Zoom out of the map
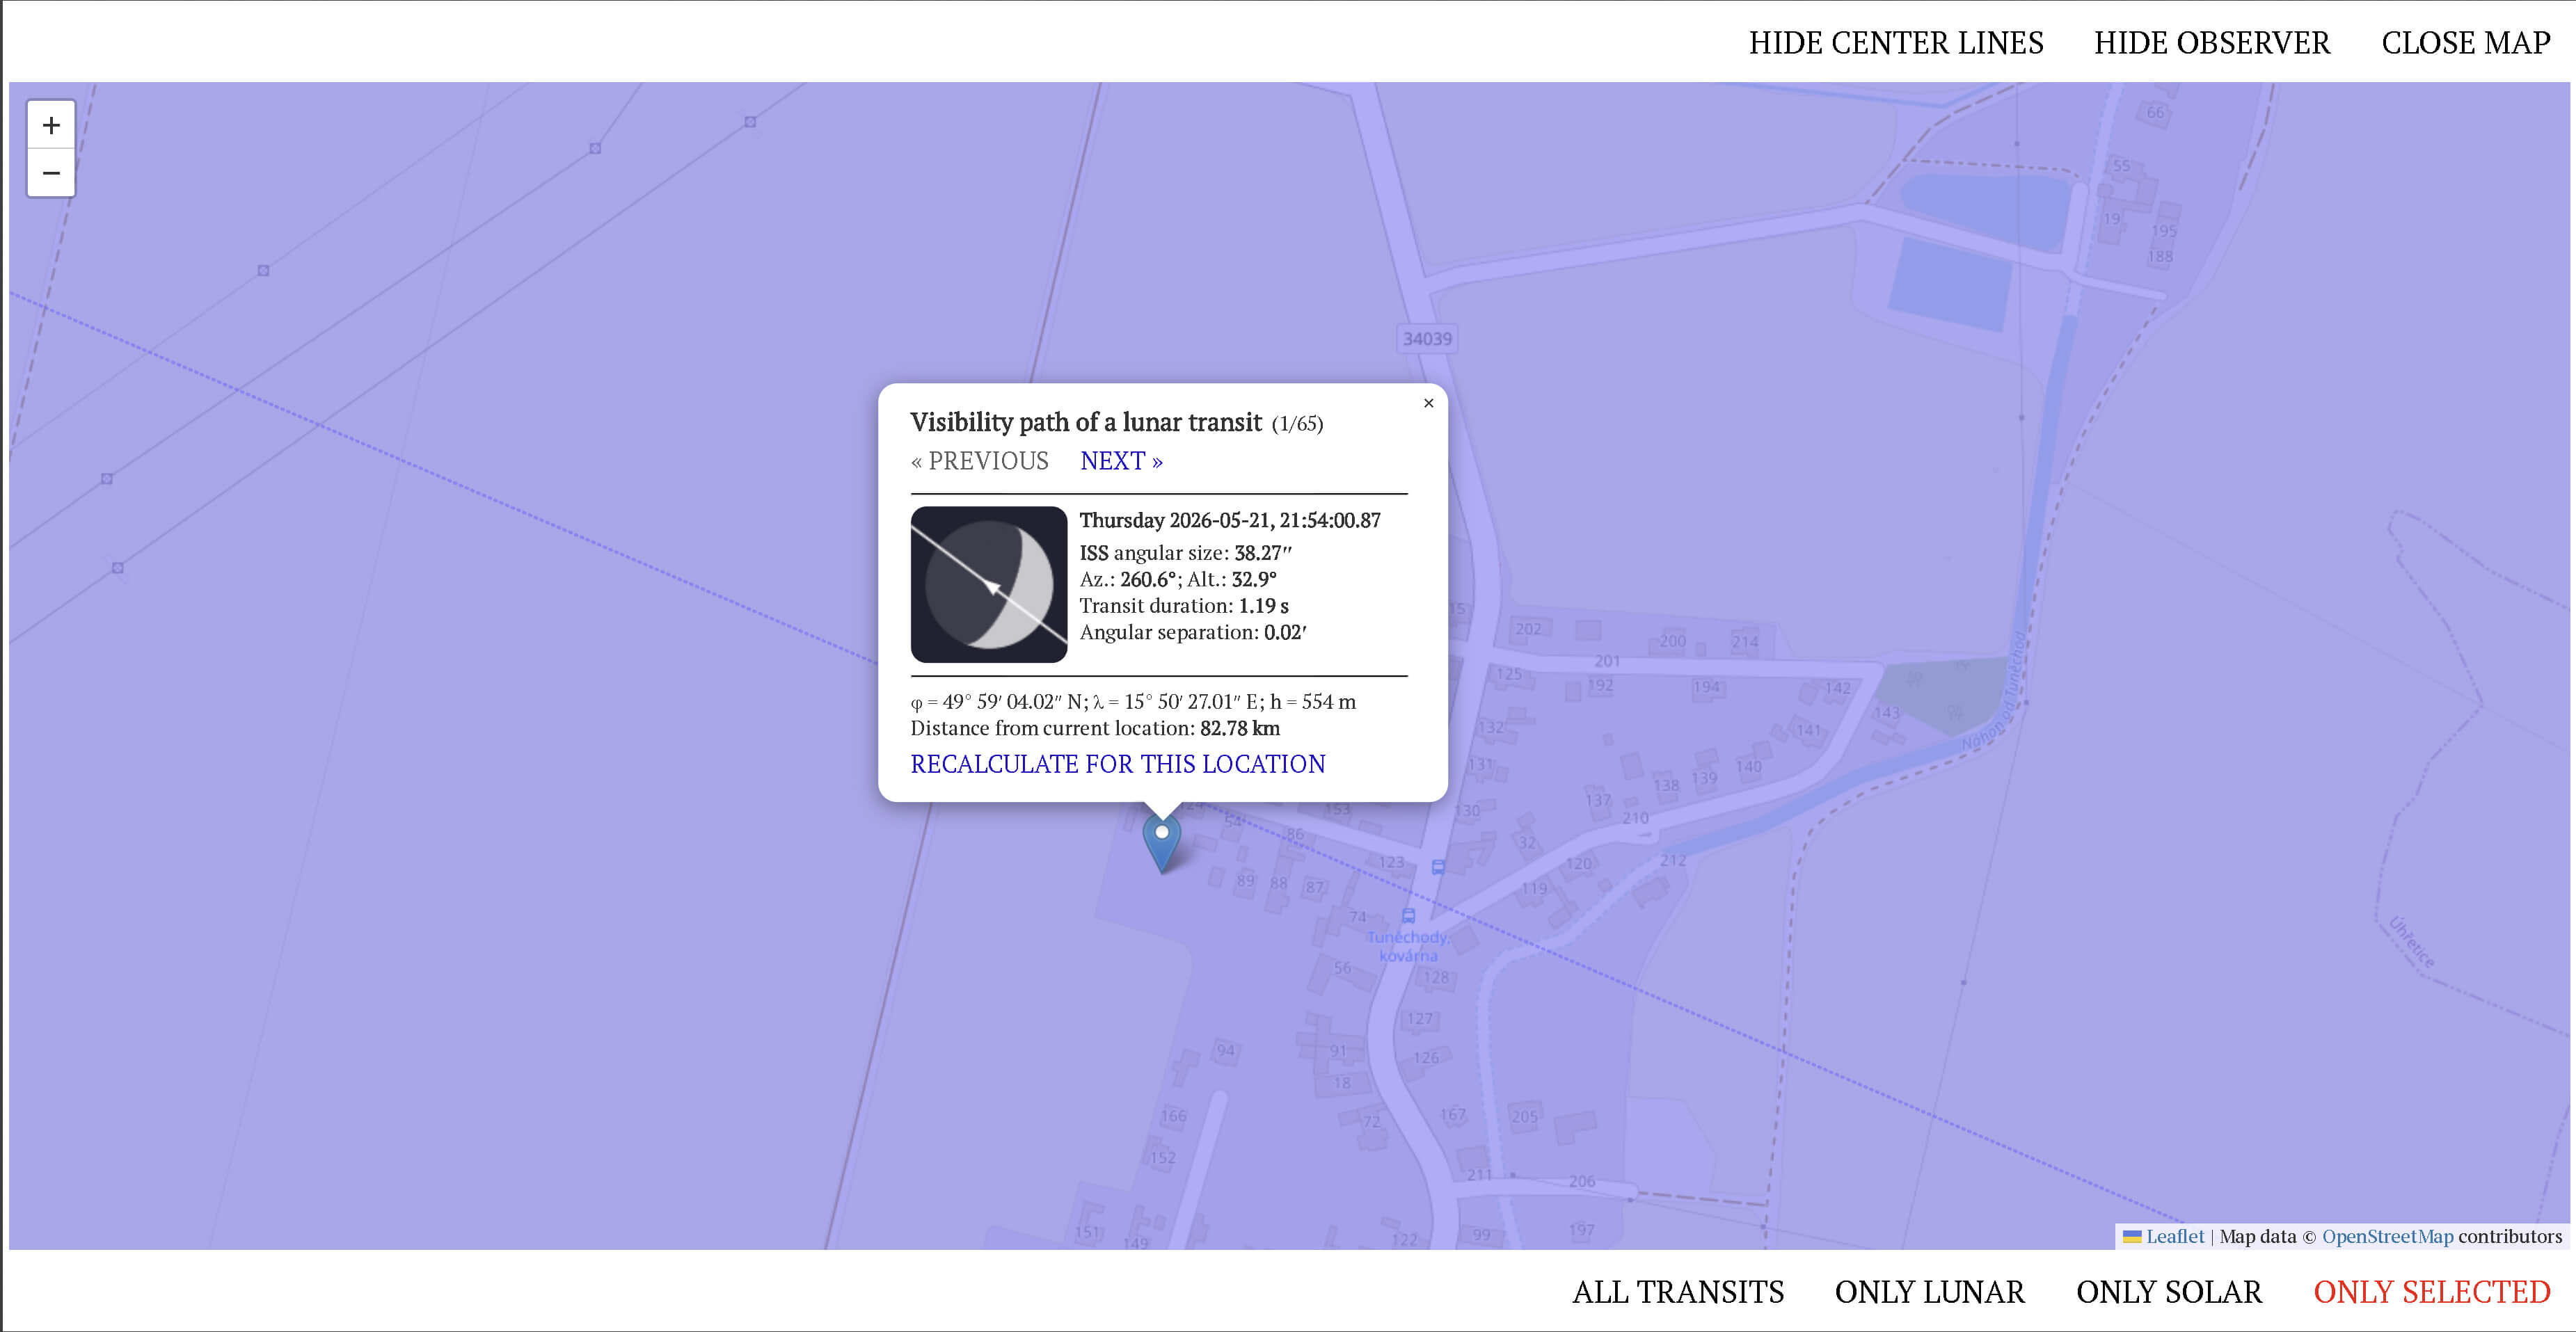 tap(51, 173)
